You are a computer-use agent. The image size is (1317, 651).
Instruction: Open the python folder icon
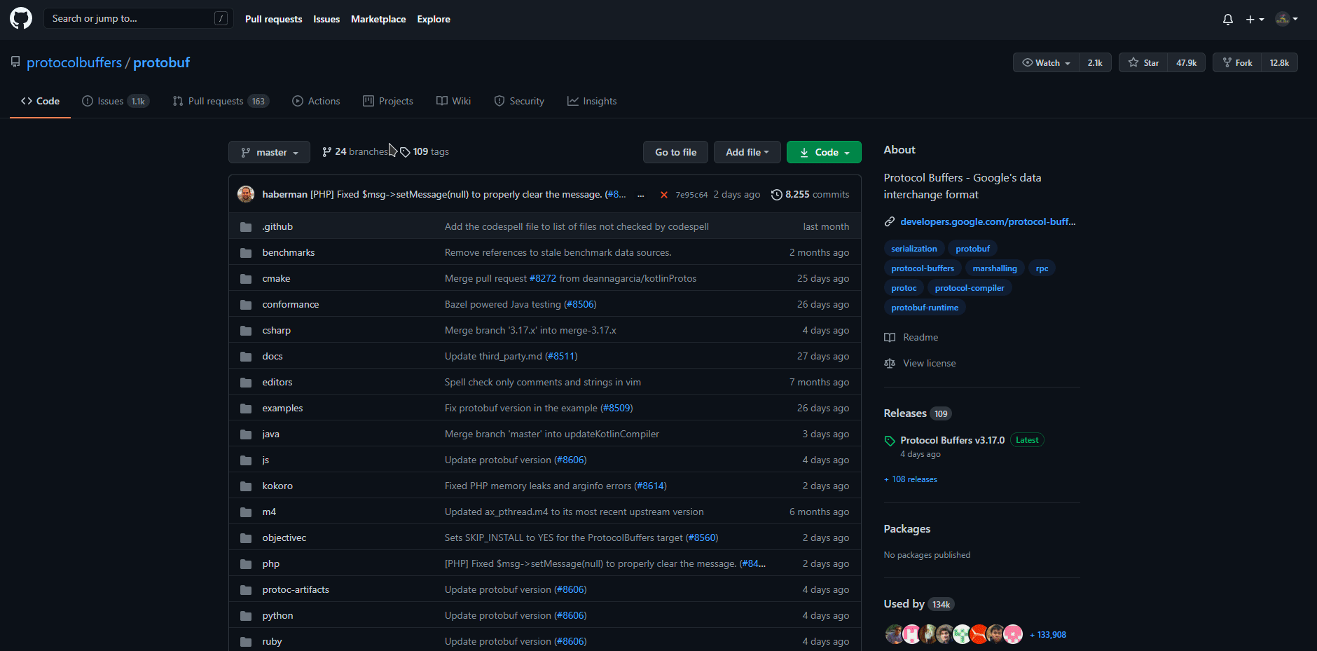pos(246,616)
